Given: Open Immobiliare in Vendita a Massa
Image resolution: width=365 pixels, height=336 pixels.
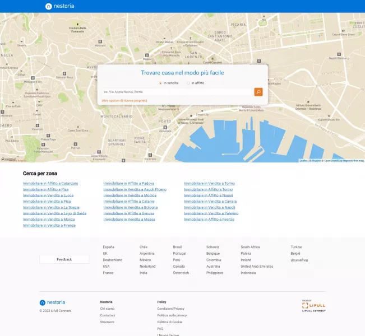Looking at the screenshot, I should click(129, 220).
